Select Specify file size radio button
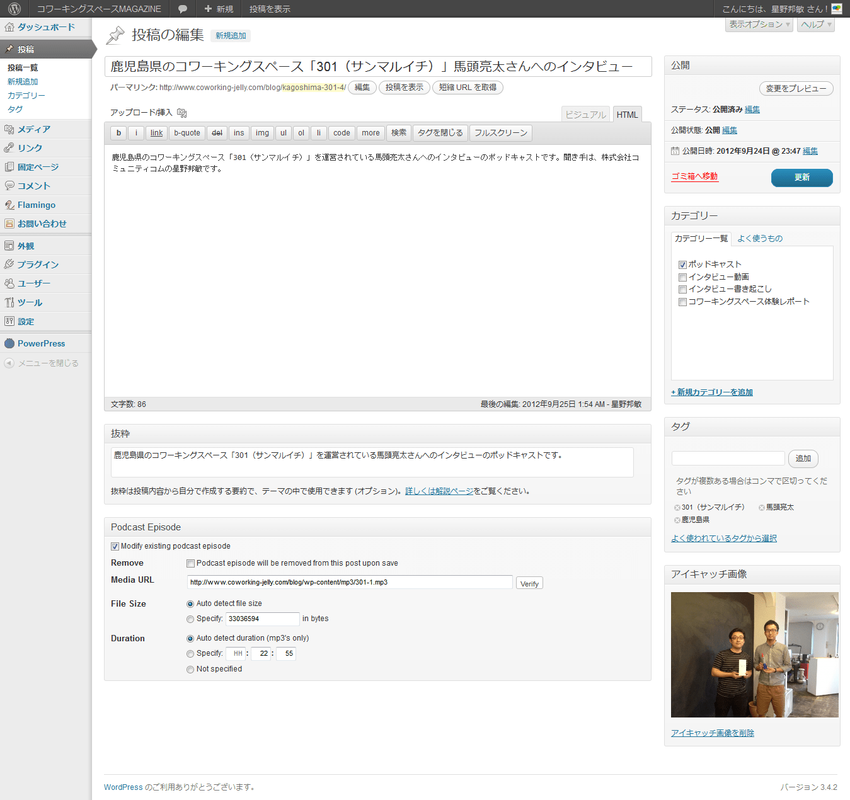Screen dimensions: 850x800 click(190, 619)
